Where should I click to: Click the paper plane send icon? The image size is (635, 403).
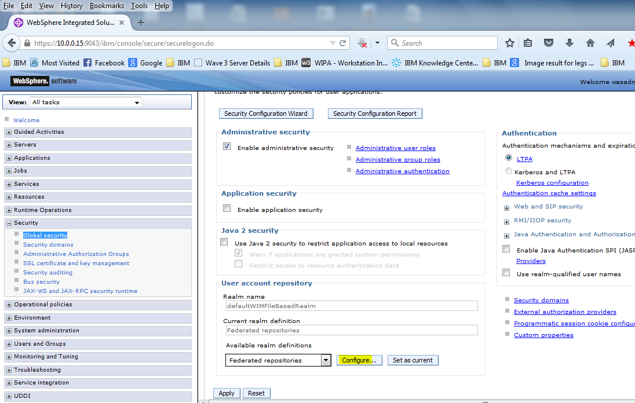[610, 43]
